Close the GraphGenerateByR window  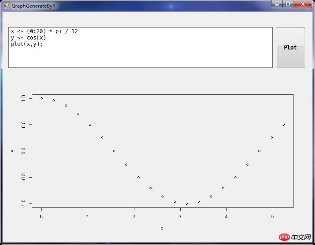303,4
